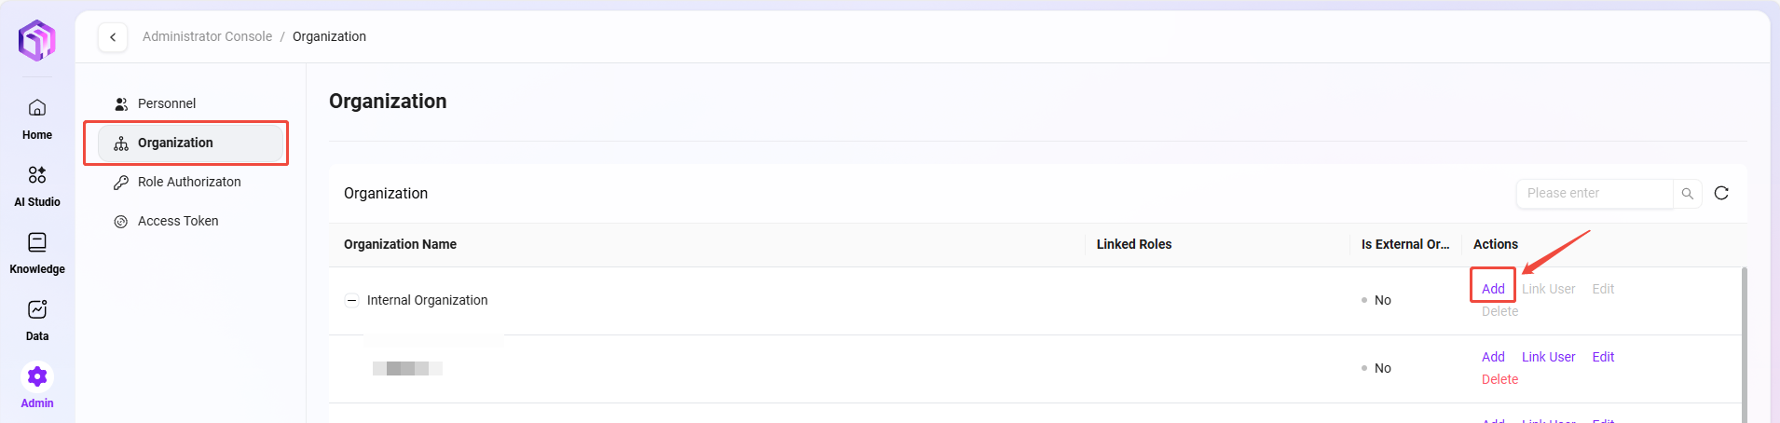
Task: Focus the 'Please enter' search field
Action: pos(1594,193)
